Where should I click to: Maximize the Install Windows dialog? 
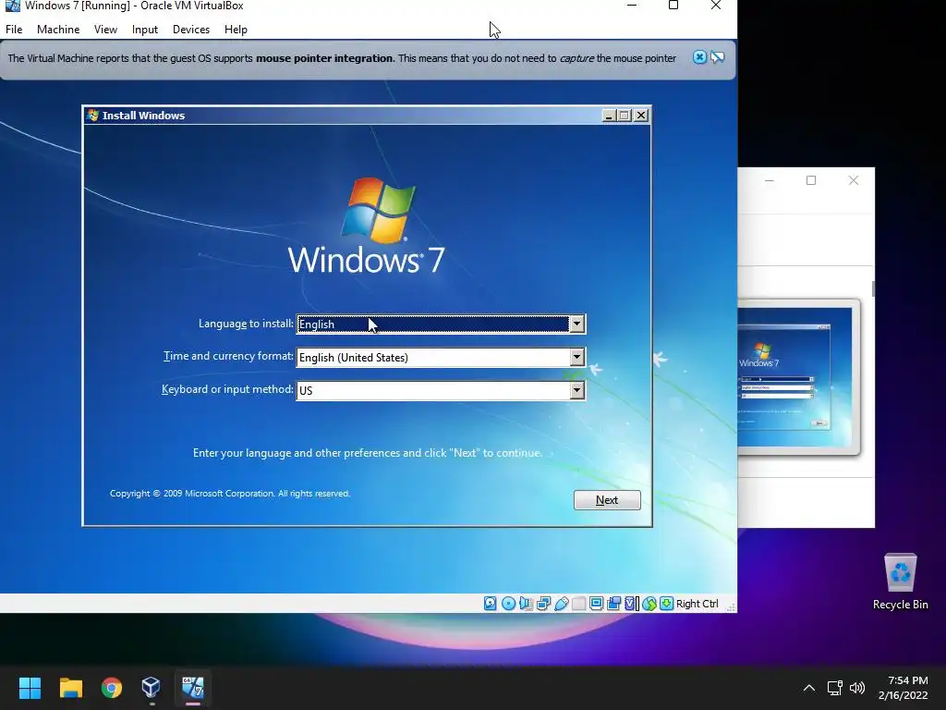[x=625, y=116]
